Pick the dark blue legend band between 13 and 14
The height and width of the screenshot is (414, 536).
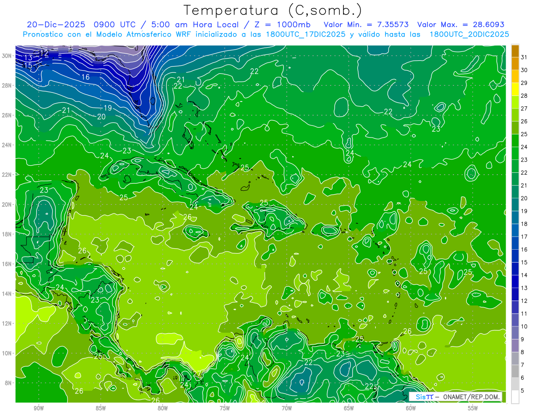515,282
